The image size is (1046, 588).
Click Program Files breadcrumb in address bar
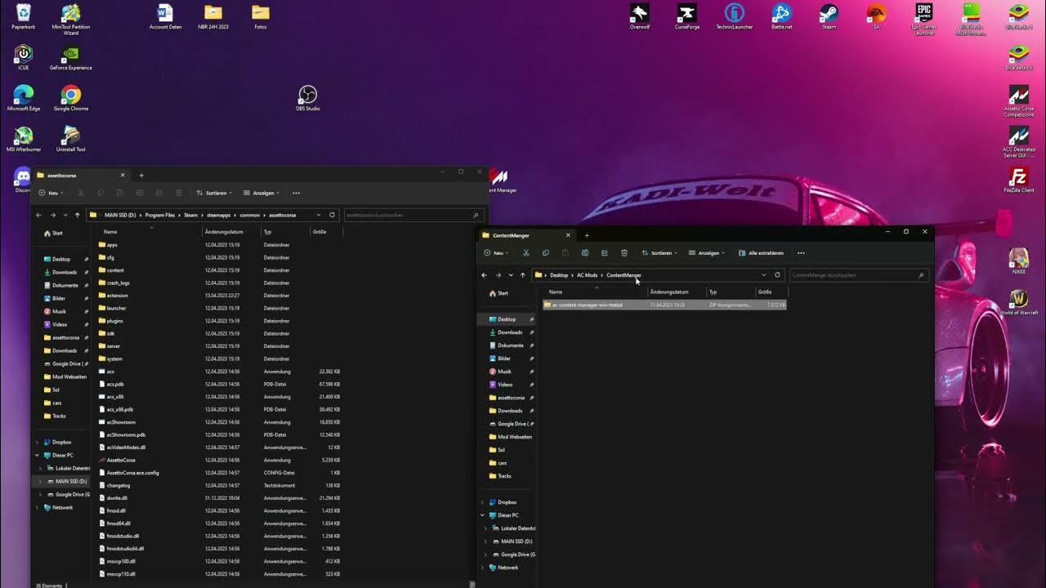160,215
